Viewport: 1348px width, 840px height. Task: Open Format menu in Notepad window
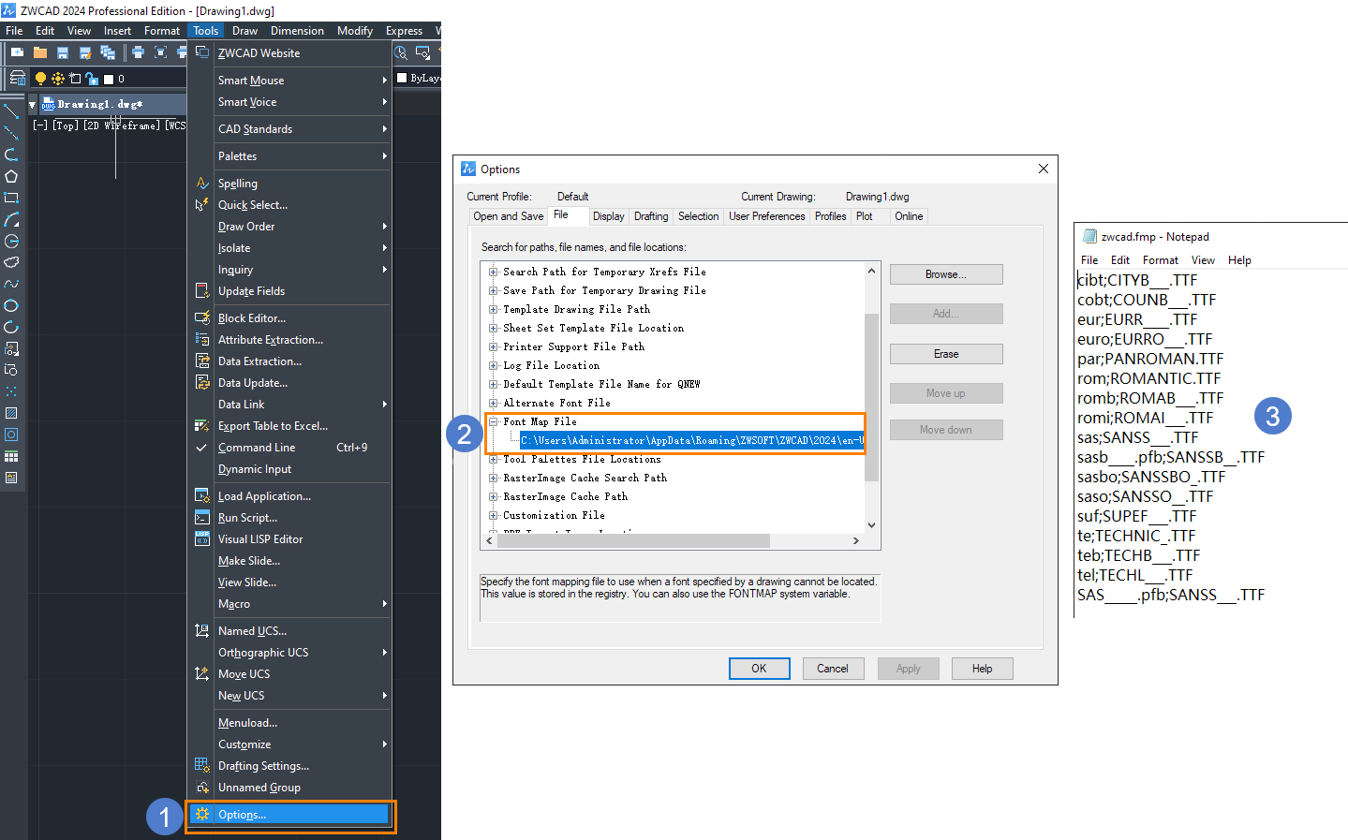[1160, 260]
